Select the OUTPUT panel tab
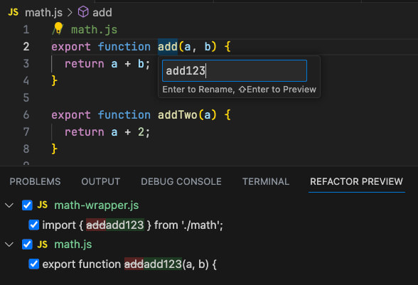 (101, 181)
